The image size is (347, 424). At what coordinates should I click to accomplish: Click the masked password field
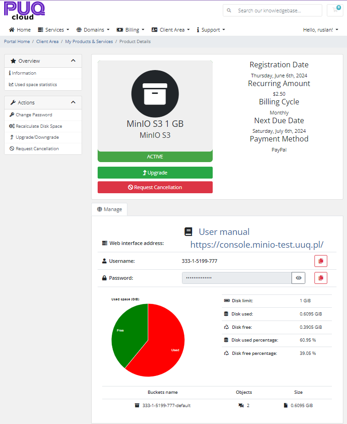pyautogui.click(x=237, y=278)
